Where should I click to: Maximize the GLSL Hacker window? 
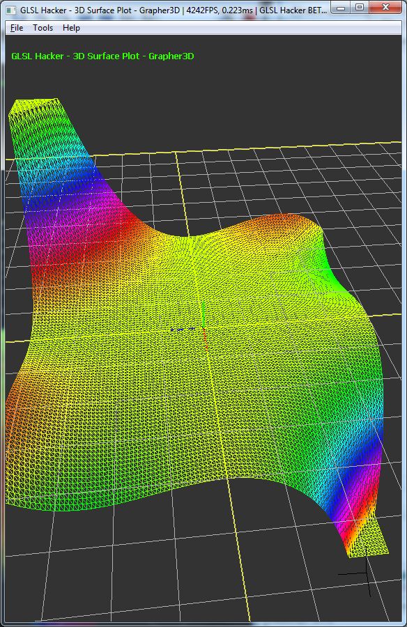(360, 8)
